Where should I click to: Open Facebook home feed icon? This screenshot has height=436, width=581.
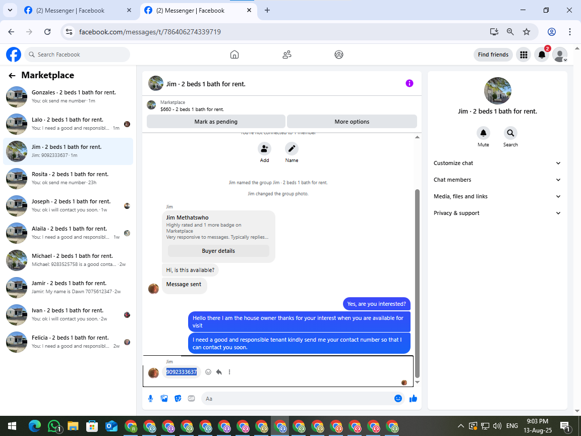click(234, 54)
